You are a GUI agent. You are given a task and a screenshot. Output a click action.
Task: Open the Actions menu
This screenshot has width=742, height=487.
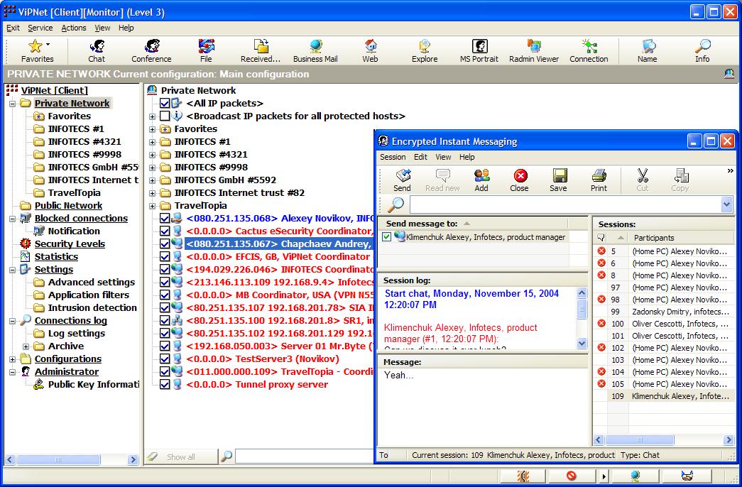click(x=74, y=28)
